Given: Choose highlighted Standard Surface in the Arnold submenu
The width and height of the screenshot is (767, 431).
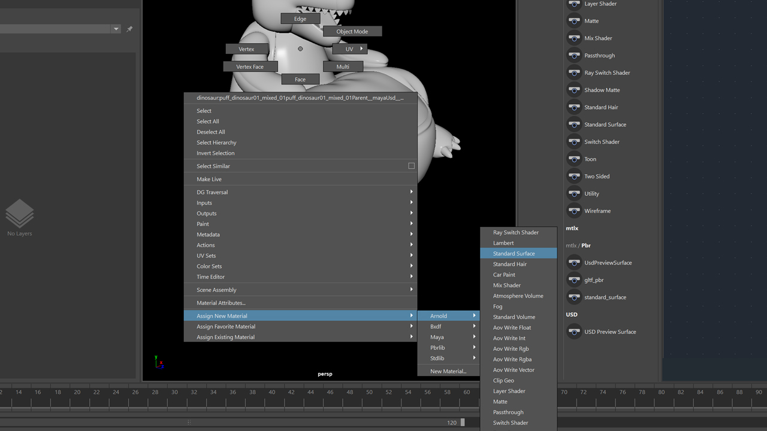Looking at the screenshot, I should [518, 254].
